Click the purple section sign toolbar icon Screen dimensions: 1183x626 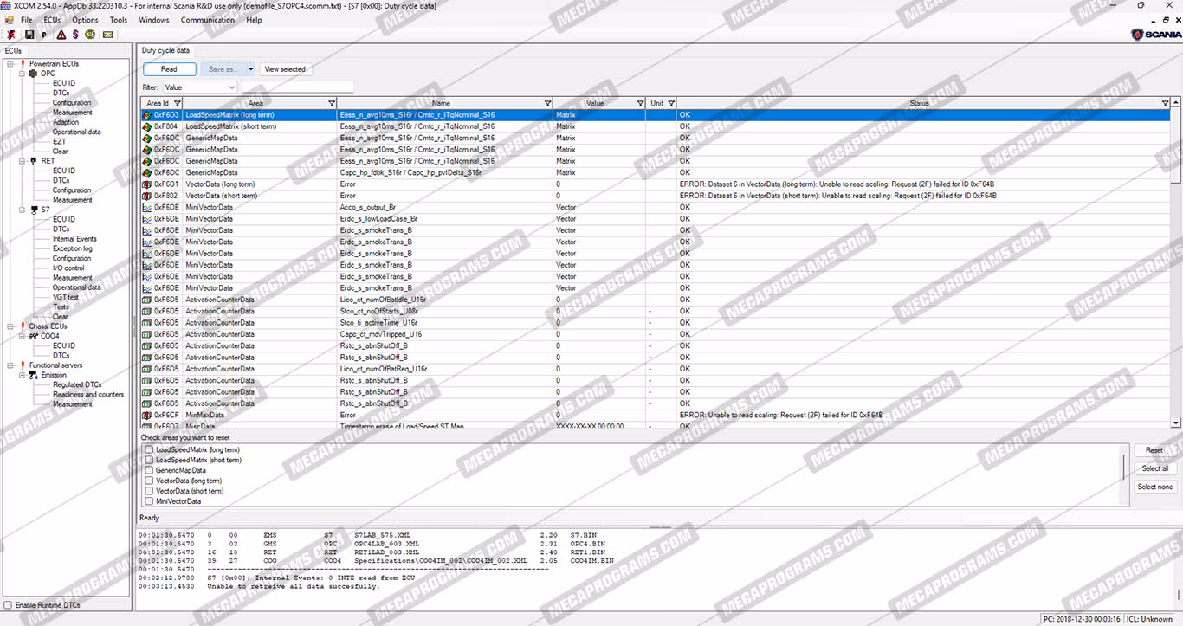pyautogui.click(x=75, y=35)
